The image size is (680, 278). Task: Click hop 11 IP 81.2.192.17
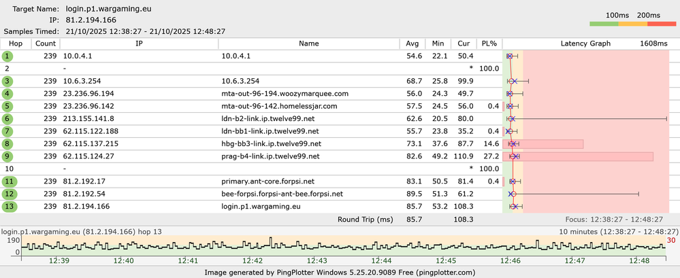(x=84, y=181)
